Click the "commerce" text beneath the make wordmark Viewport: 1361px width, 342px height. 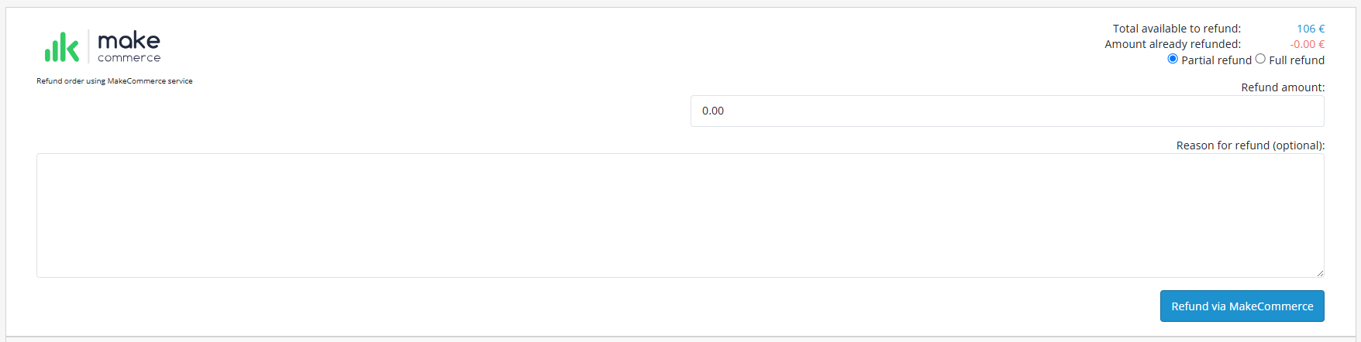point(129,58)
